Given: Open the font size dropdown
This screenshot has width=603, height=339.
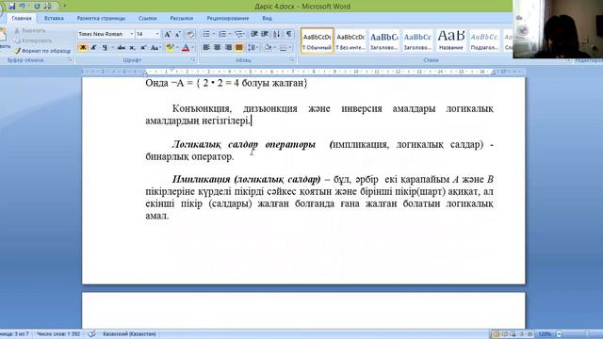Looking at the screenshot, I should [157, 34].
